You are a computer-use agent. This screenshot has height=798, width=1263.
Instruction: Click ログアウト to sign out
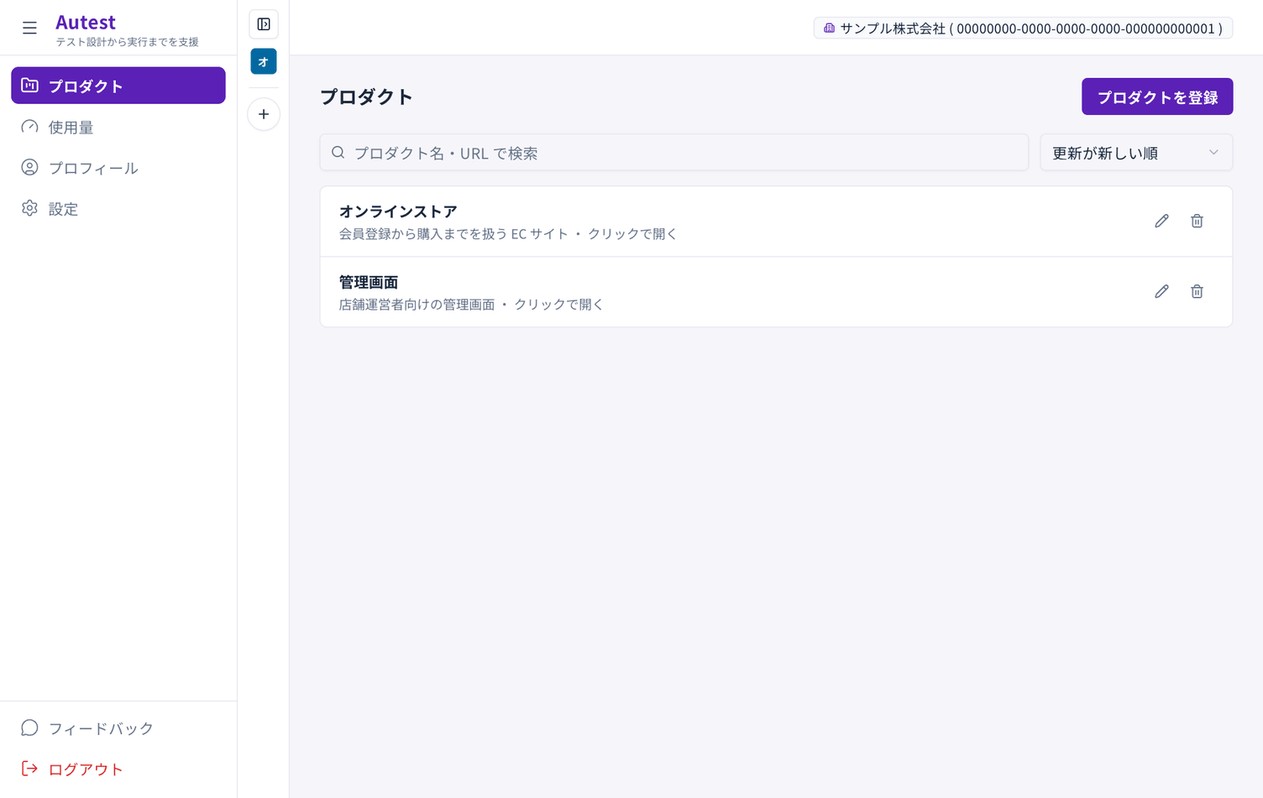(x=118, y=769)
